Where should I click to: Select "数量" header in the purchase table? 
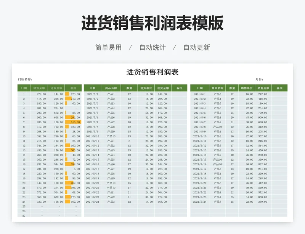point(129,88)
